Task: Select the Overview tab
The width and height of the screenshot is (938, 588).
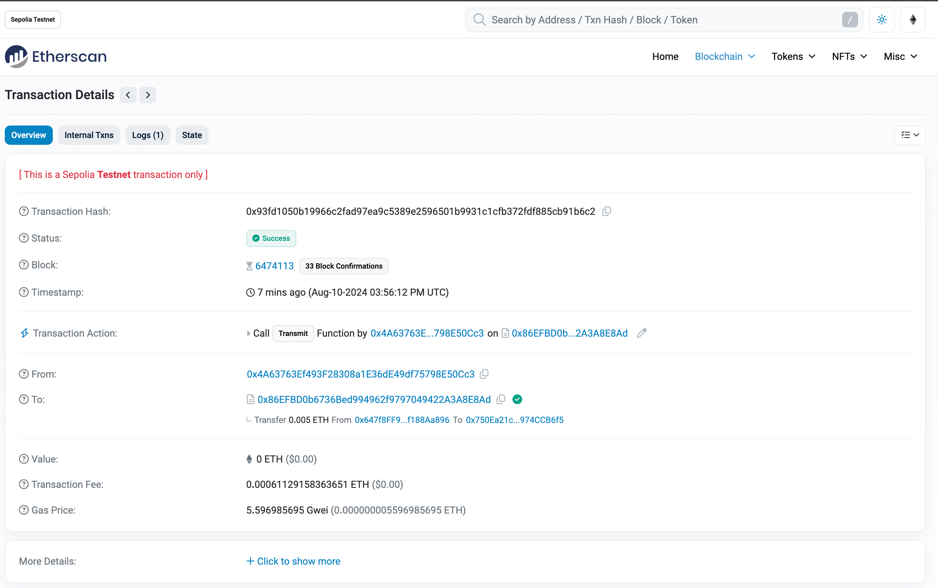Action: click(x=28, y=135)
